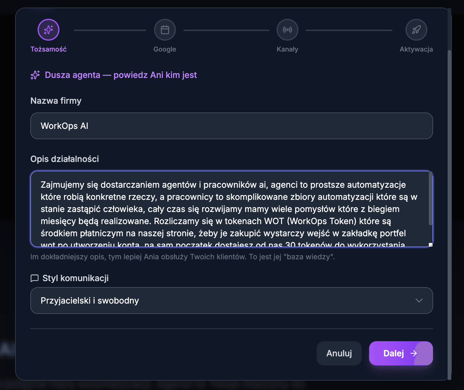Click the chat bubble icon next to Styl komunikacji
Screen dimensions: 464x390
point(34,278)
